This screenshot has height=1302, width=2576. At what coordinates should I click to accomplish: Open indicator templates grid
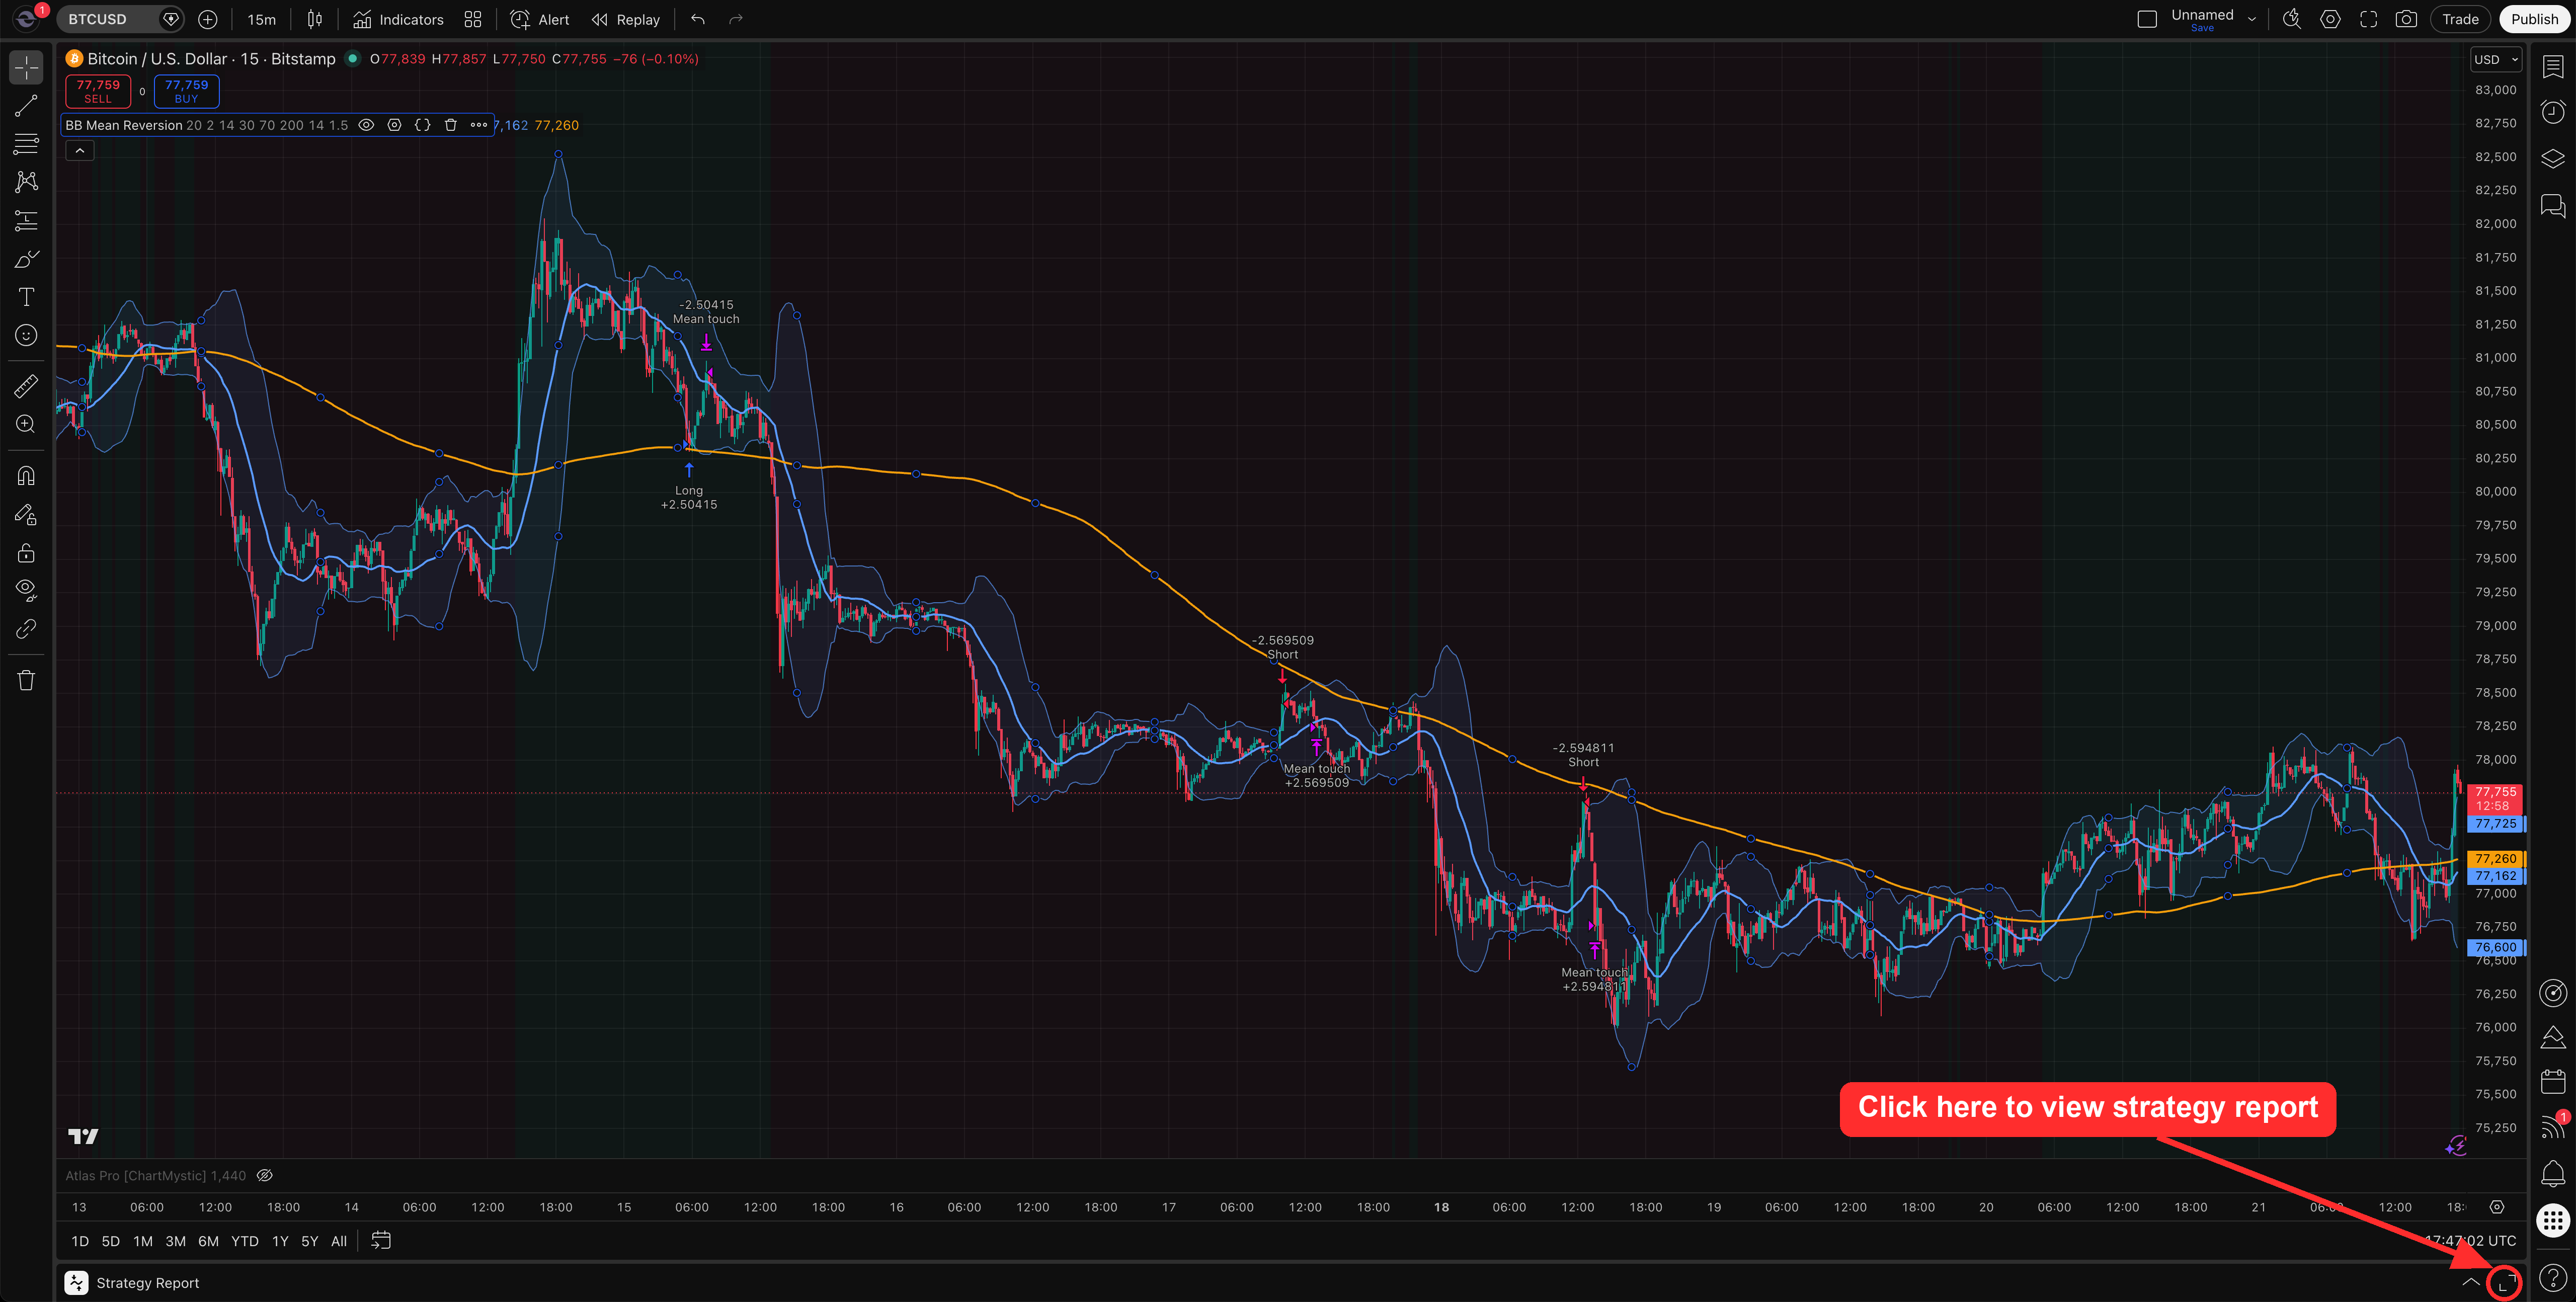click(473, 19)
